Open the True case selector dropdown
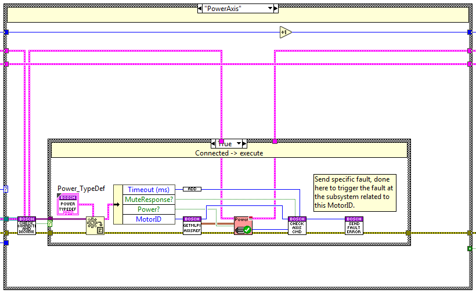The width and height of the screenshot is (476, 293). (x=239, y=143)
